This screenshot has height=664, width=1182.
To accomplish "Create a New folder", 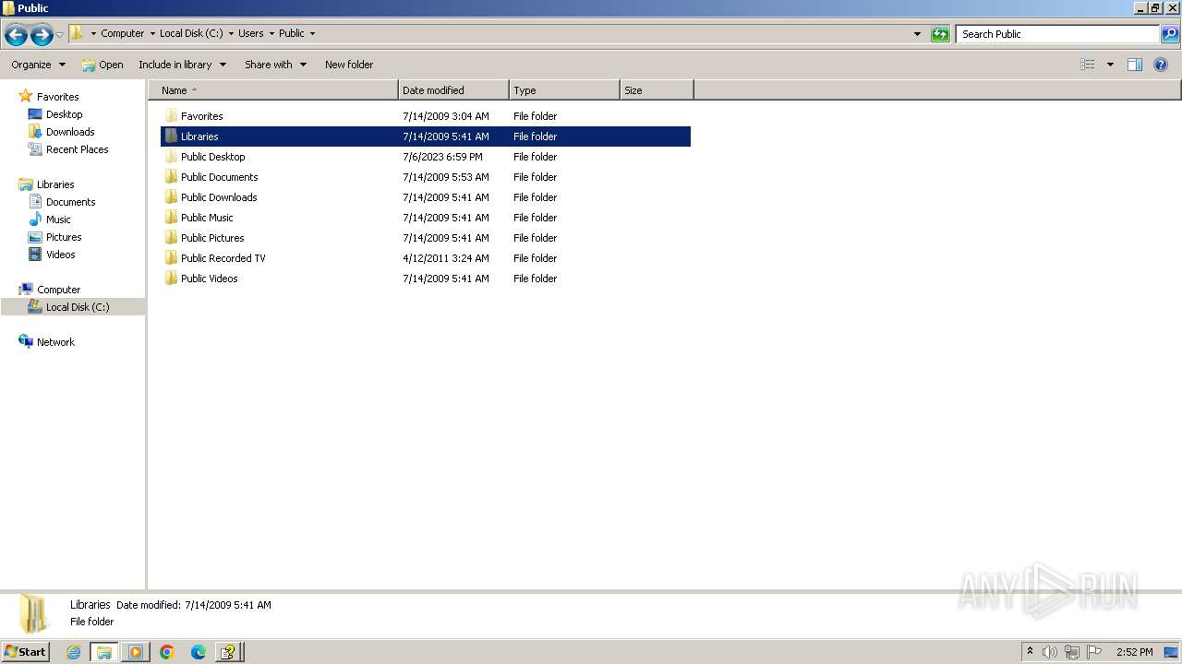I will 349,65.
